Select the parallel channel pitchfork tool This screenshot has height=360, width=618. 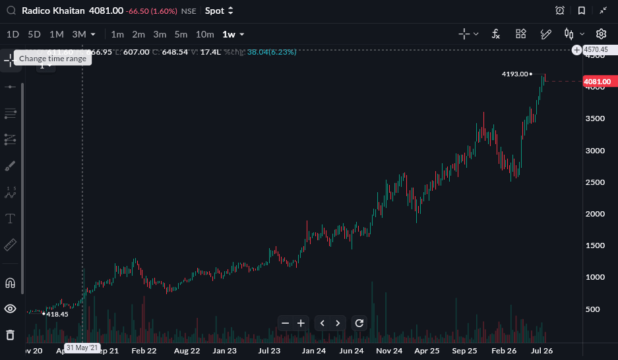point(11,140)
